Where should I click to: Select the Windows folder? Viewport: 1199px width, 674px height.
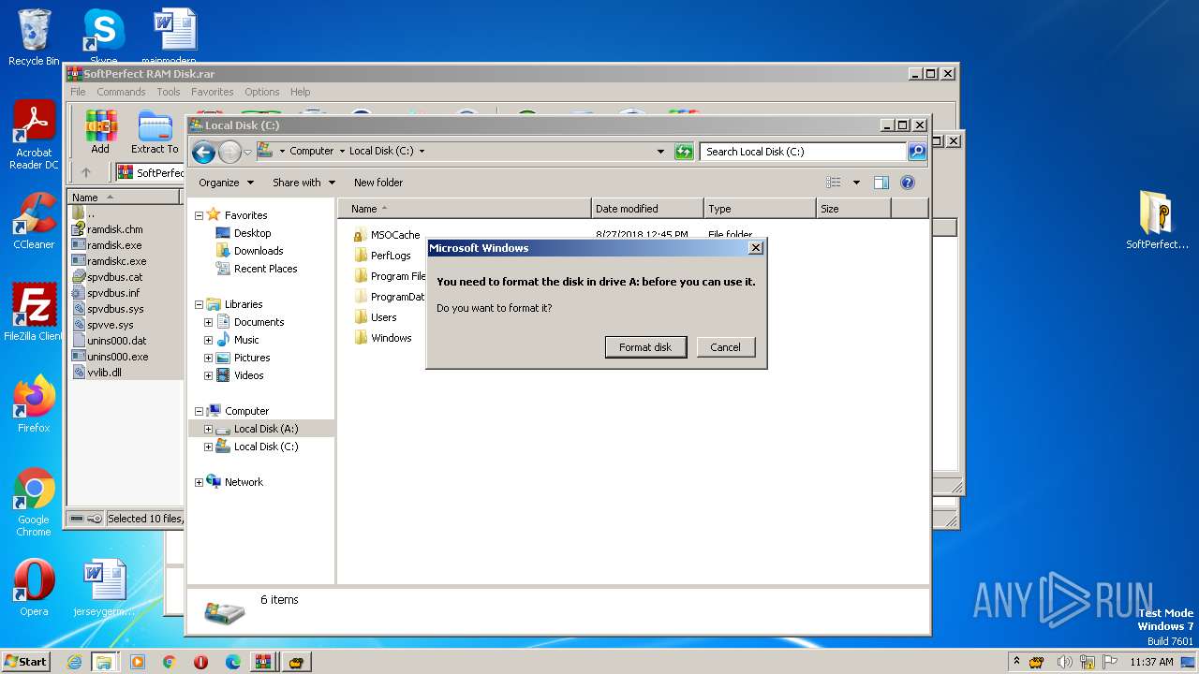383,338
